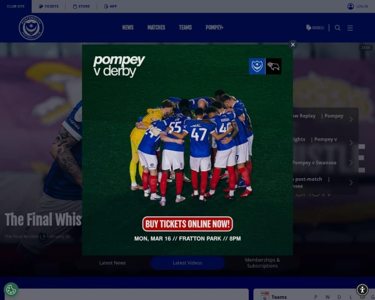Expand chevron beside Pompey v Swansea item

tap(351, 162)
